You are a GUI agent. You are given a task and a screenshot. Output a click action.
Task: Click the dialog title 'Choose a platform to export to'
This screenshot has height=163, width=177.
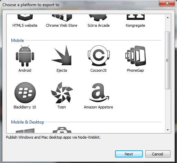point(31,5)
